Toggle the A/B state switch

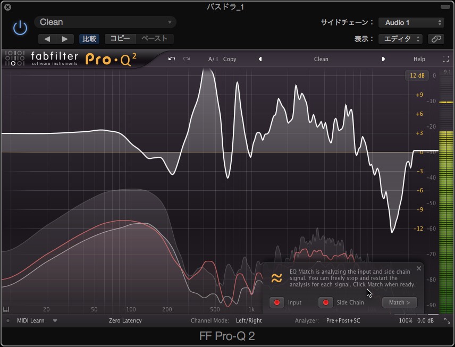[213, 59]
